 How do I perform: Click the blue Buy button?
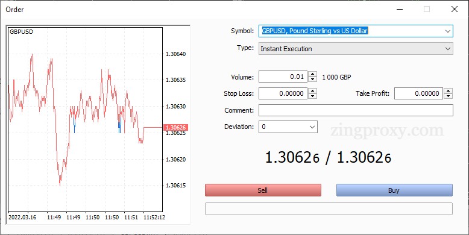click(x=394, y=190)
